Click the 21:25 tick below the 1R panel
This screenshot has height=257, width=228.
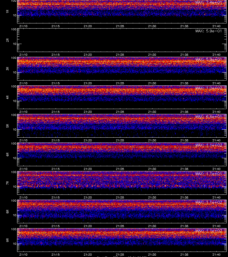[x=120, y=26]
